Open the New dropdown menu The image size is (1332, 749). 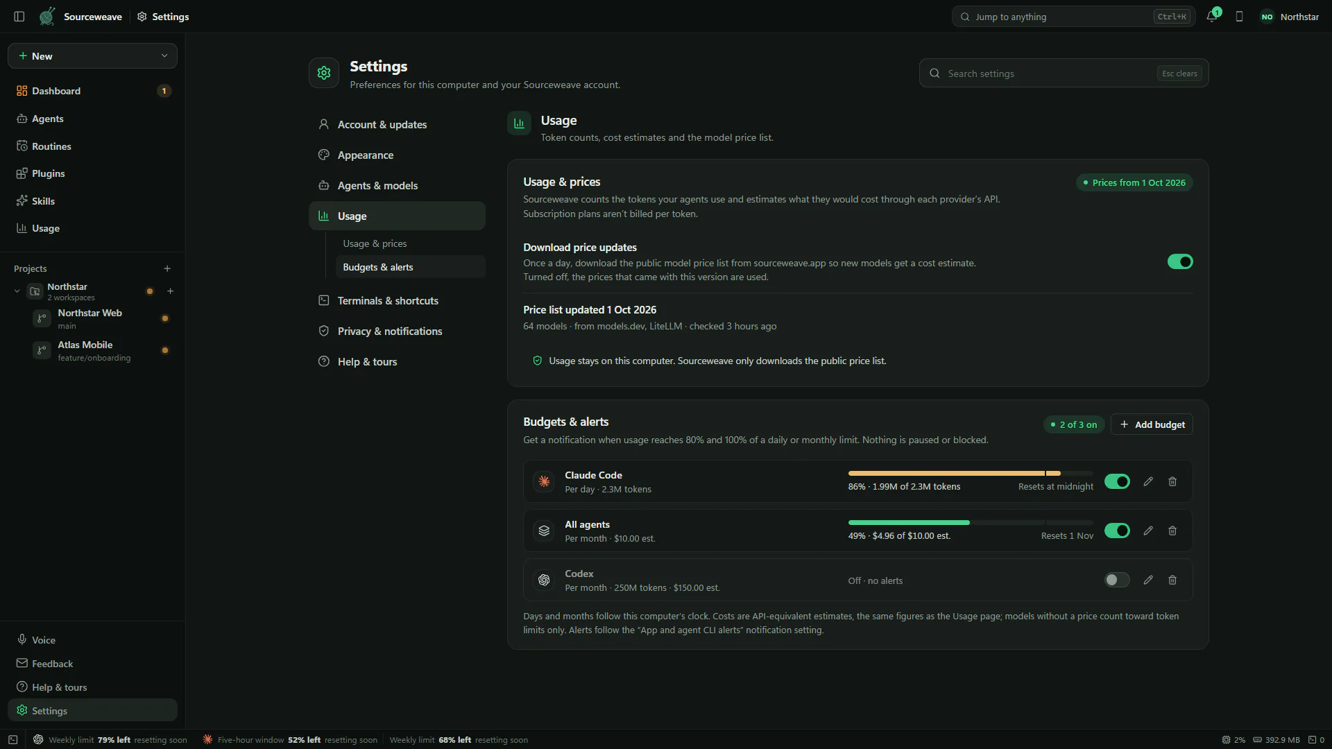92,56
